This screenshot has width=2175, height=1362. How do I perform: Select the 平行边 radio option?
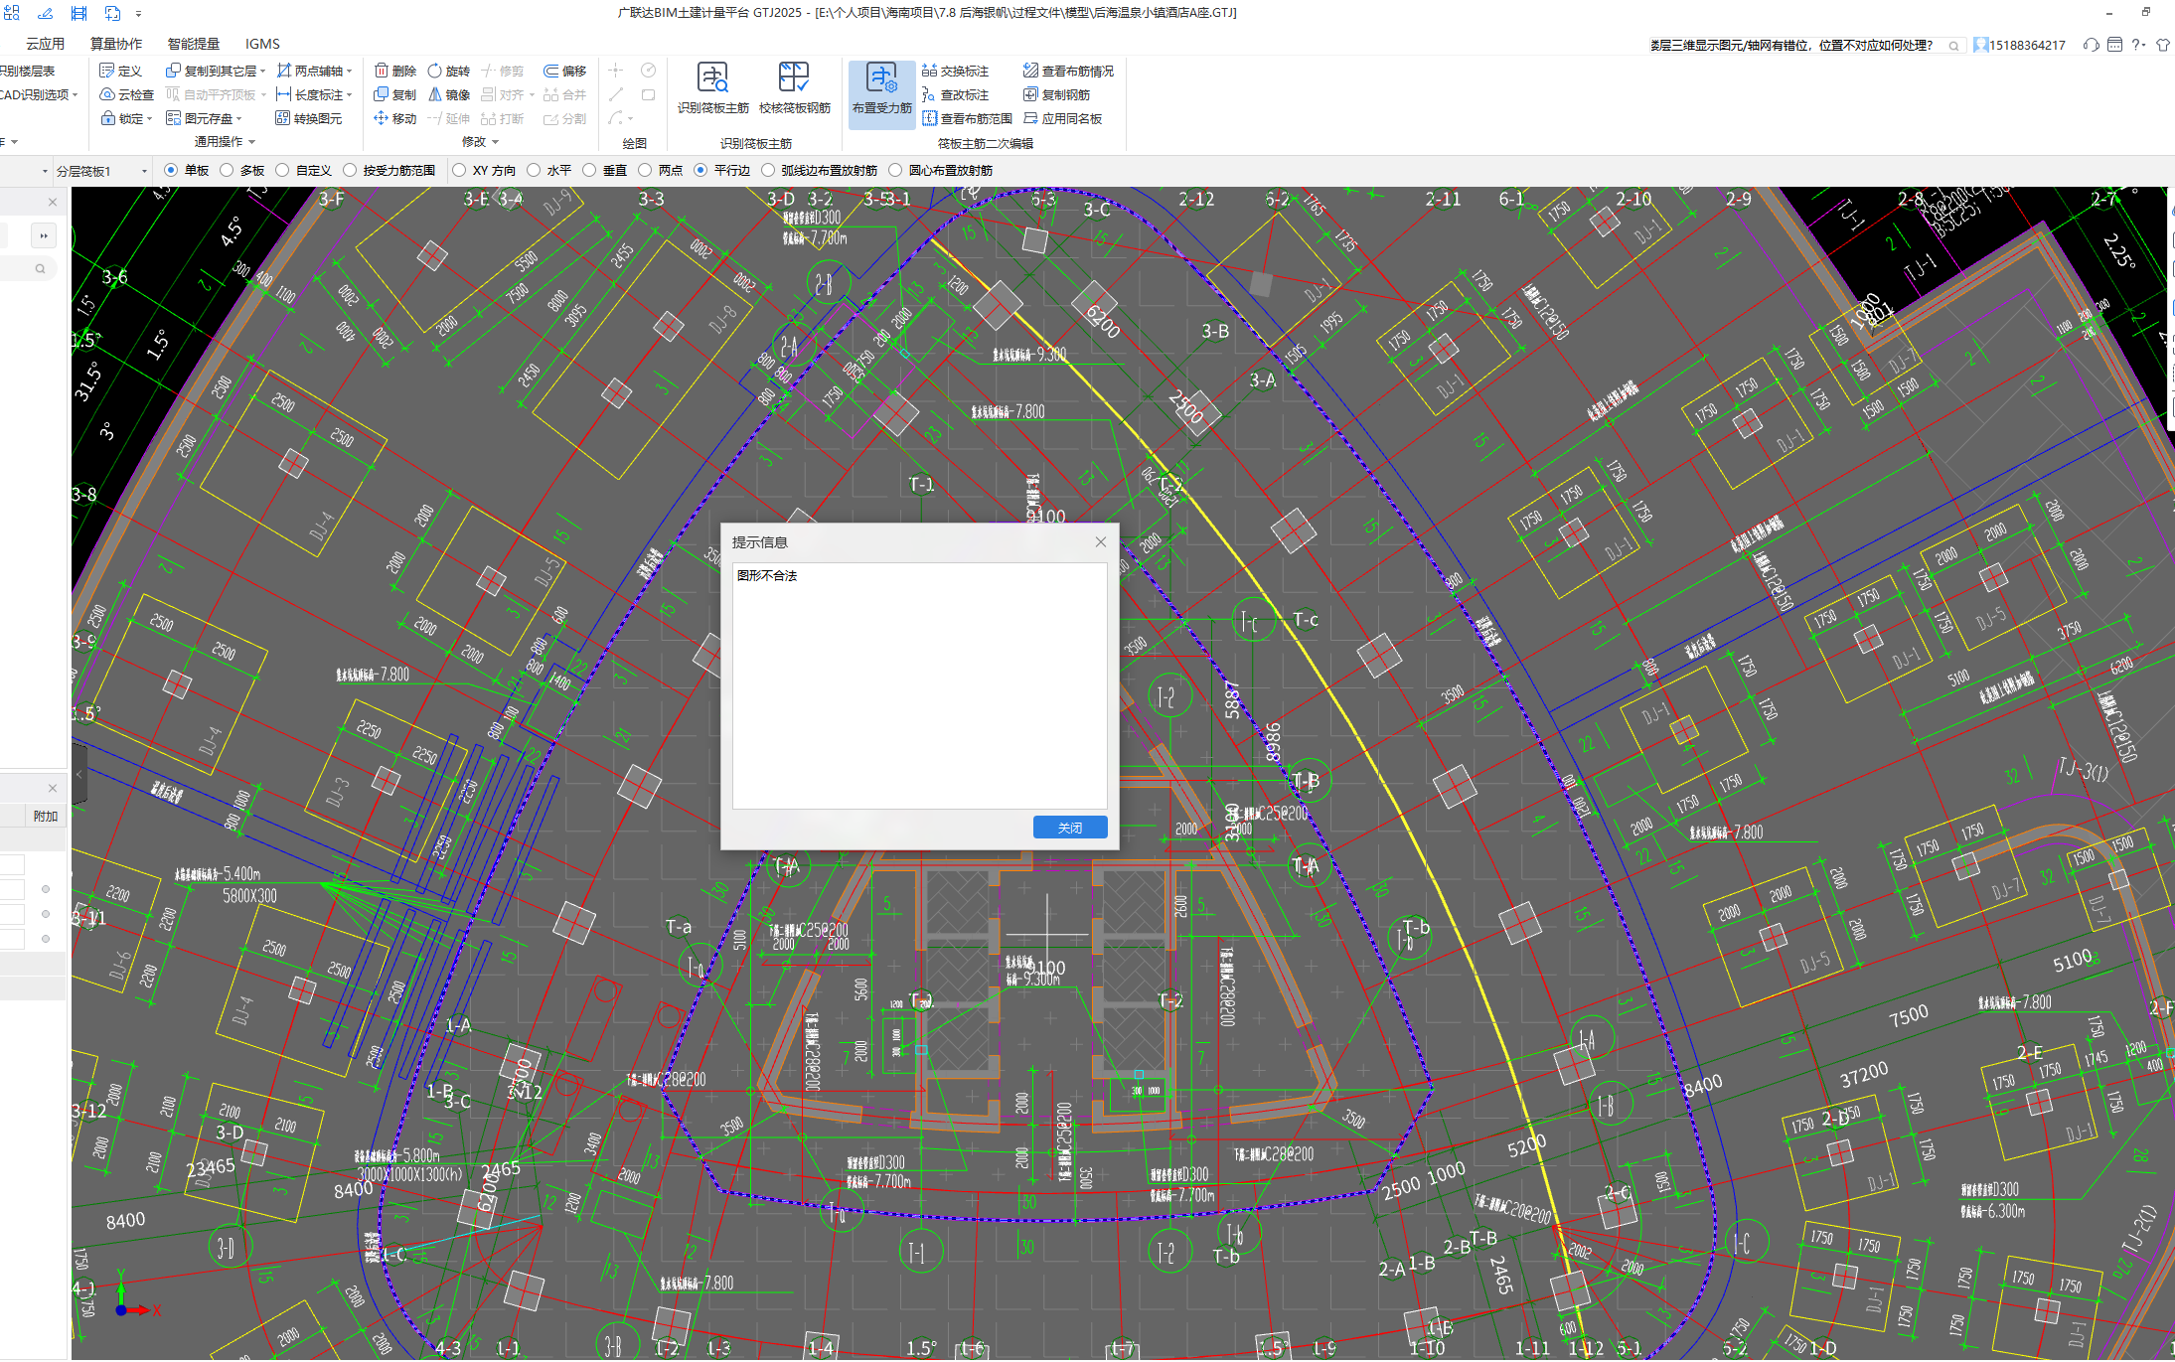pos(700,170)
